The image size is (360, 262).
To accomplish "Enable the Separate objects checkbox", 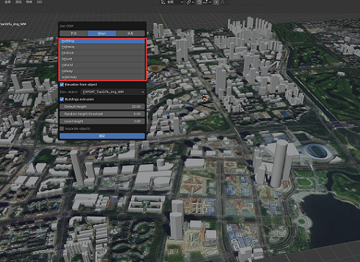I will click(62, 129).
